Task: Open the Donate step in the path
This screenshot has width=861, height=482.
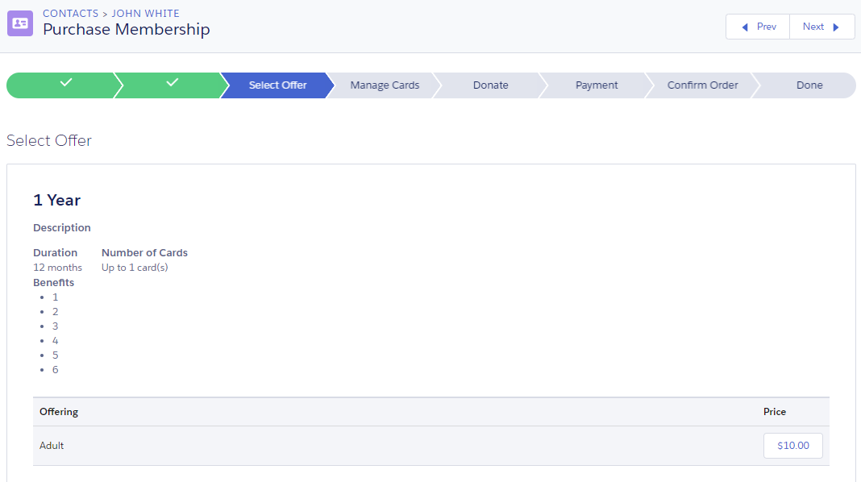Action: tap(490, 83)
